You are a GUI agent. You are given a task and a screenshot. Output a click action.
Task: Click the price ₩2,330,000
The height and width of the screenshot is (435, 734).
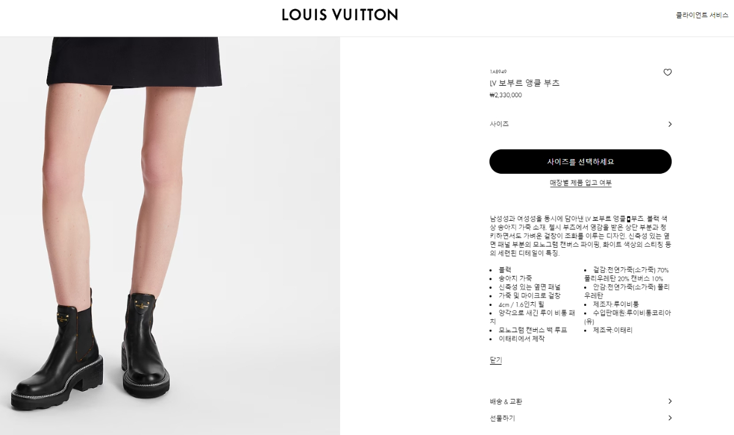pyautogui.click(x=506, y=95)
